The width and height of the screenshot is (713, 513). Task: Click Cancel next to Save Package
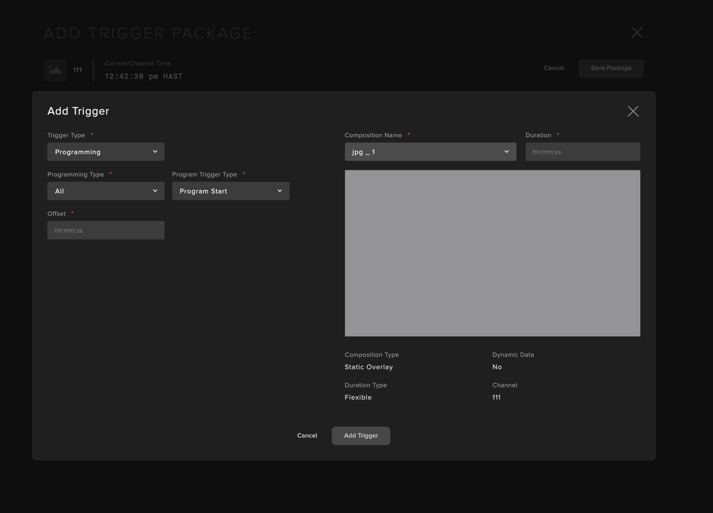[x=553, y=68]
